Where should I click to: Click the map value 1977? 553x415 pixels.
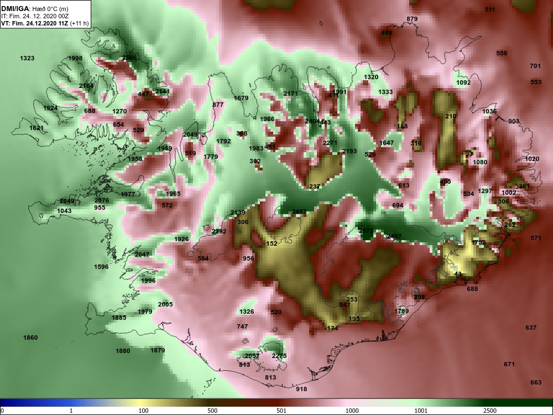click(128, 194)
